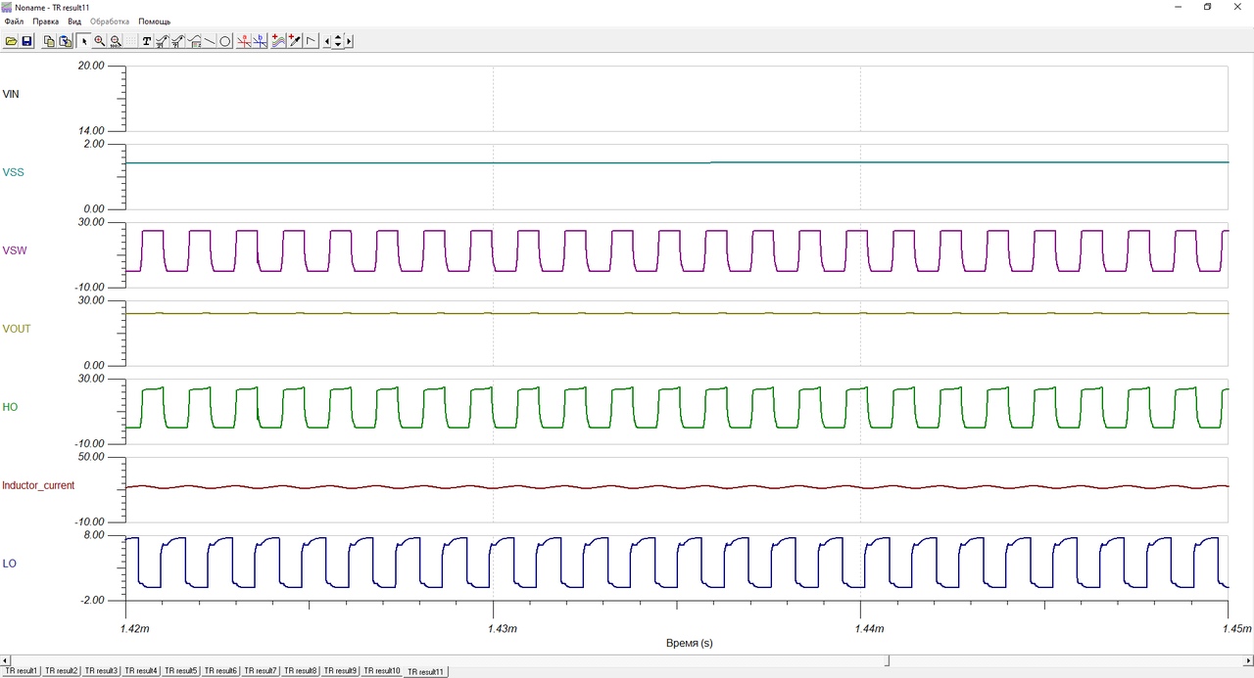
Task: Click the 1.42m time axis value
Action: point(134,628)
